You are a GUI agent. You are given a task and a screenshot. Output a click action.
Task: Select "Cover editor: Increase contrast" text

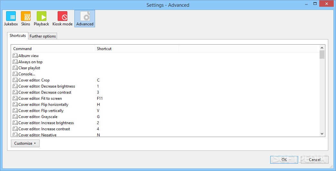pos(44,129)
